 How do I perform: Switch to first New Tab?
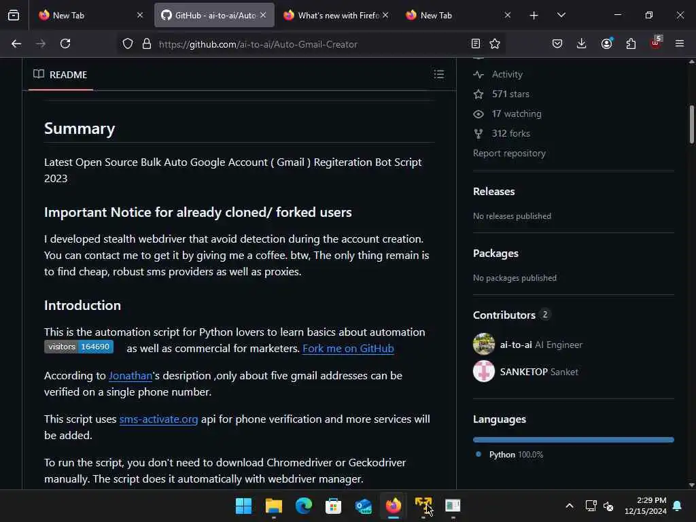pyautogui.click(x=90, y=15)
